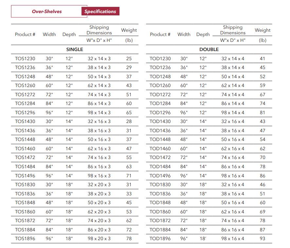Click the TOS1284 product number

[x=25, y=103]
